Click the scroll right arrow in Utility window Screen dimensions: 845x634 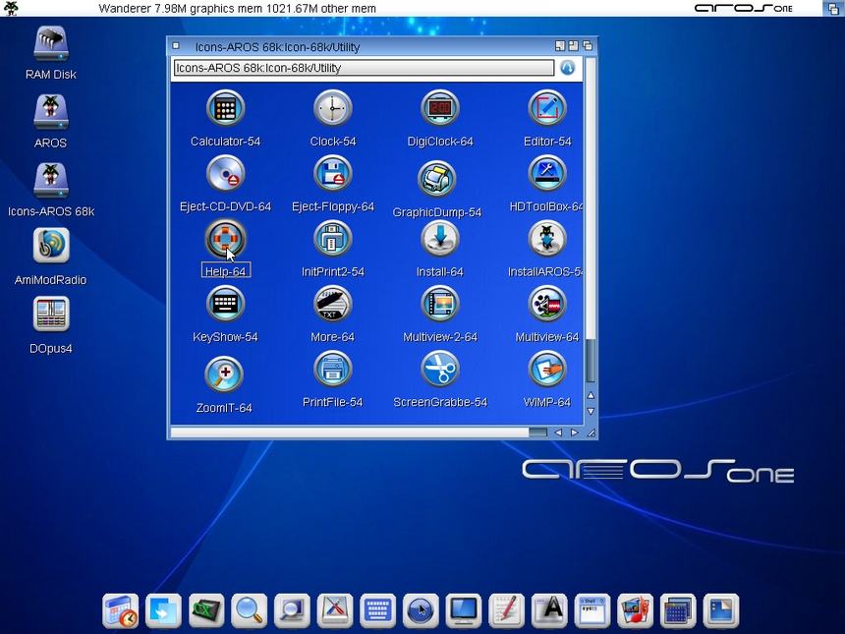click(575, 432)
